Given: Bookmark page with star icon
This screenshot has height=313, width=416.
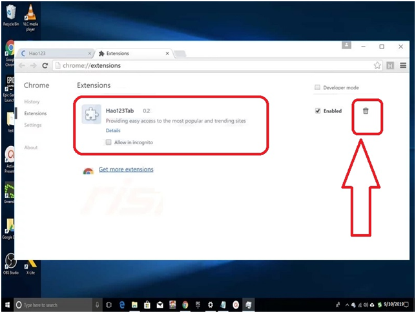Looking at the screenshot, I should (377, 65).
